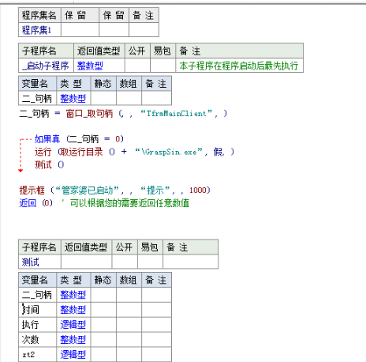366x362 pixels.
Task: Click the 逻辑型 type of variable 执行
Action: tap(73, 324)
